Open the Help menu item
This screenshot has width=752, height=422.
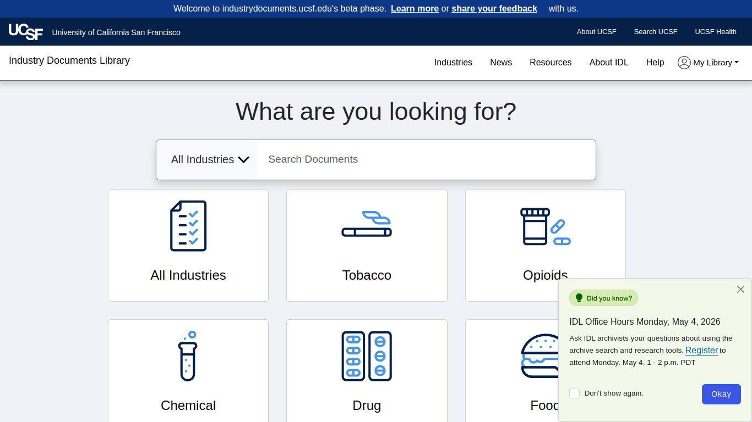[x=655, y=63]
